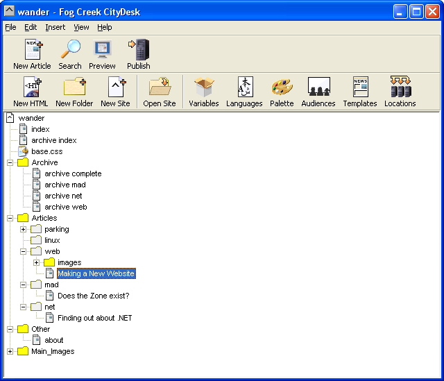Click the images folder icon
The image size is (444, 381).
coord(49,262)
